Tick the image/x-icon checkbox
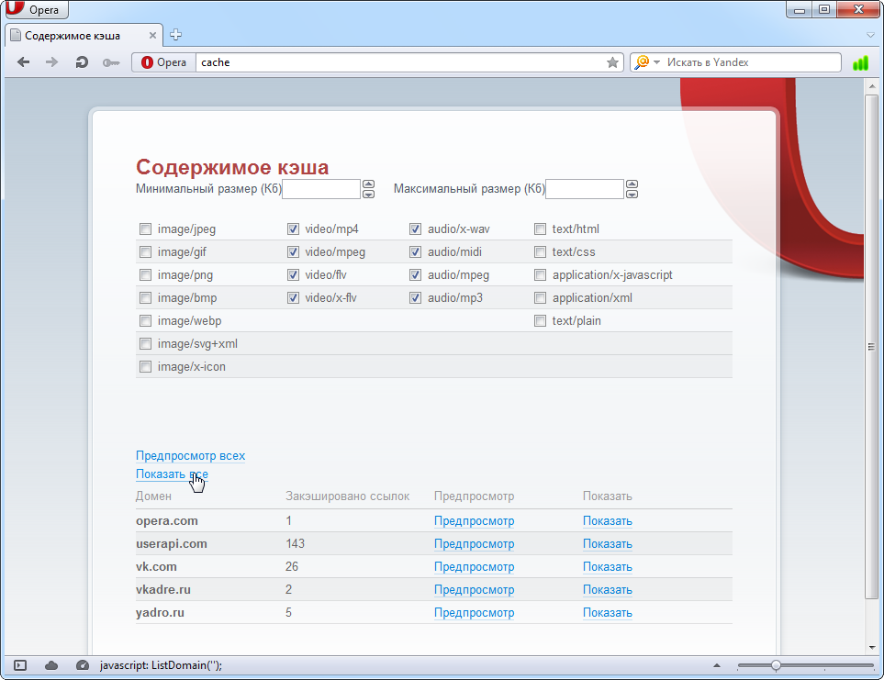 pos(145,367)
